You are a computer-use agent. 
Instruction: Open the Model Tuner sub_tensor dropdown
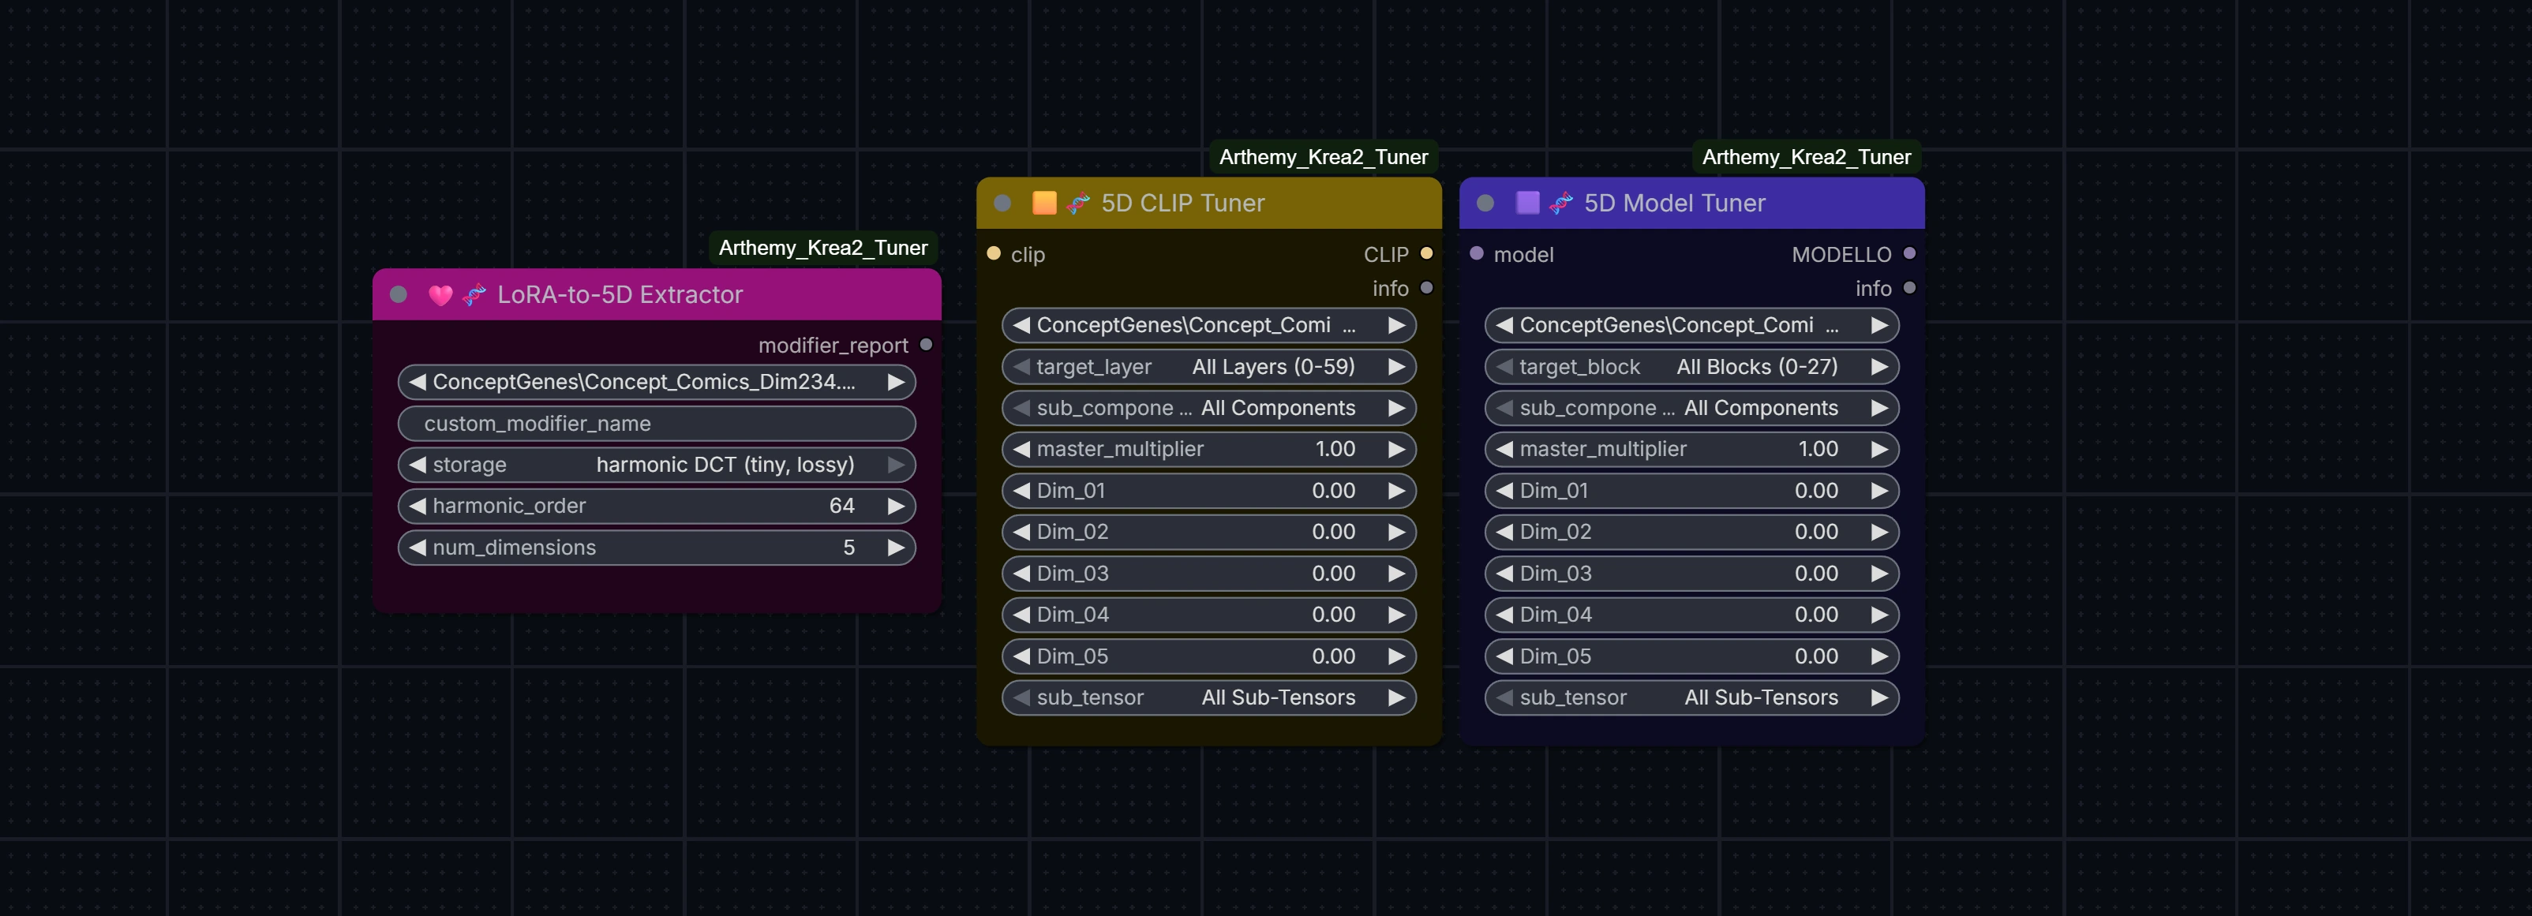coord(1691,697)
